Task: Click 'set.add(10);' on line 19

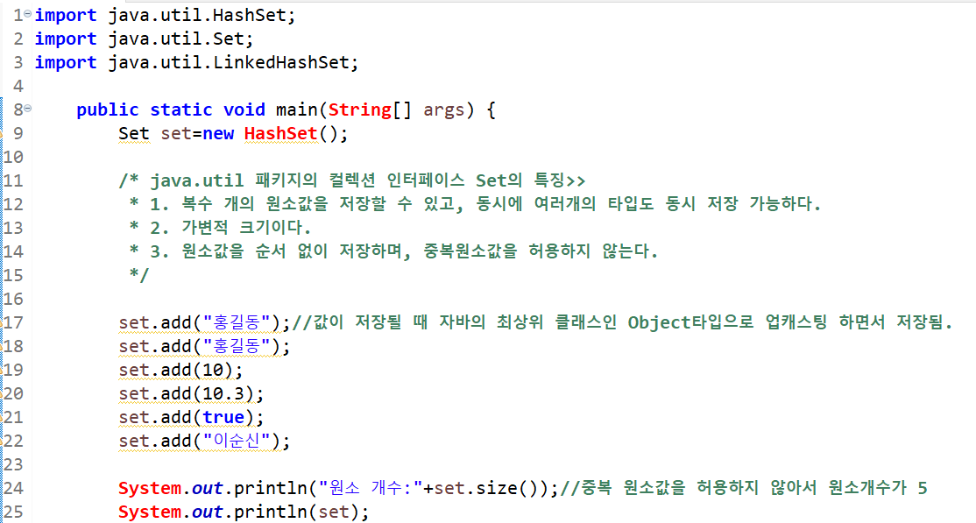Action: [180, 370]
